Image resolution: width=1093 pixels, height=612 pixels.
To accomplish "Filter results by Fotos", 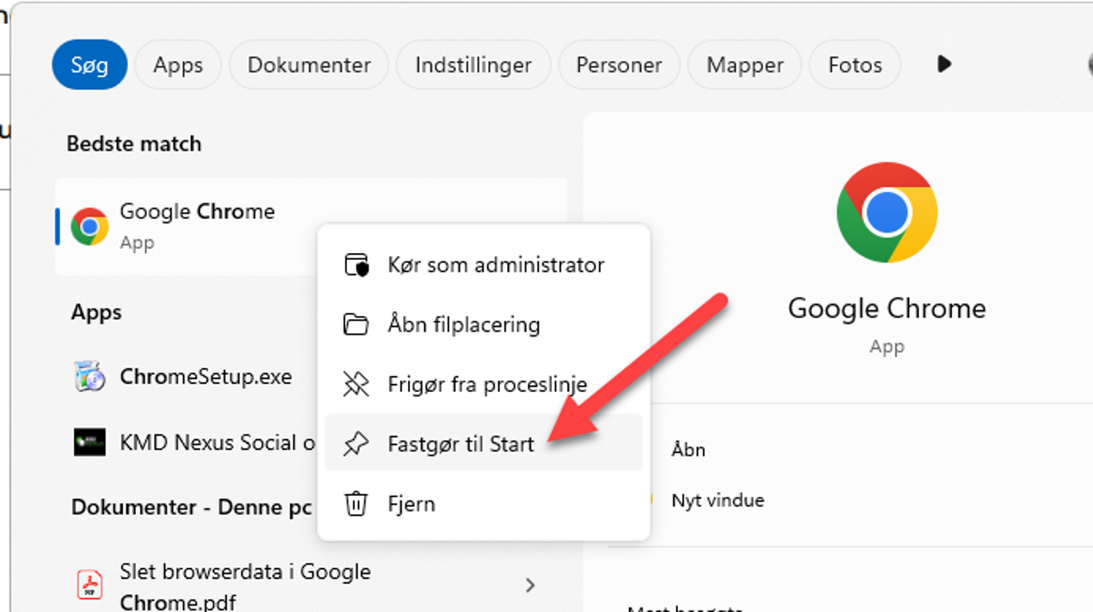I will pos(854,65).
